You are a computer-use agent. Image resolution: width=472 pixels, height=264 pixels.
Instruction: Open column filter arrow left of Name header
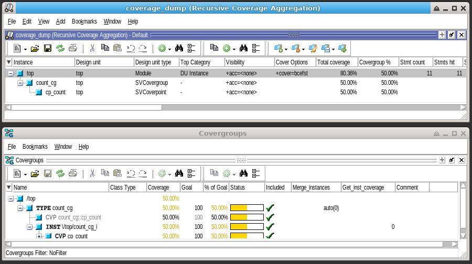[x=9, y=188]
